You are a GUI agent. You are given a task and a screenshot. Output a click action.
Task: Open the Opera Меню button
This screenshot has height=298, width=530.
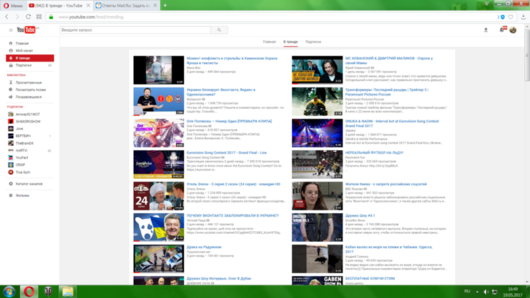pos(13,5)
